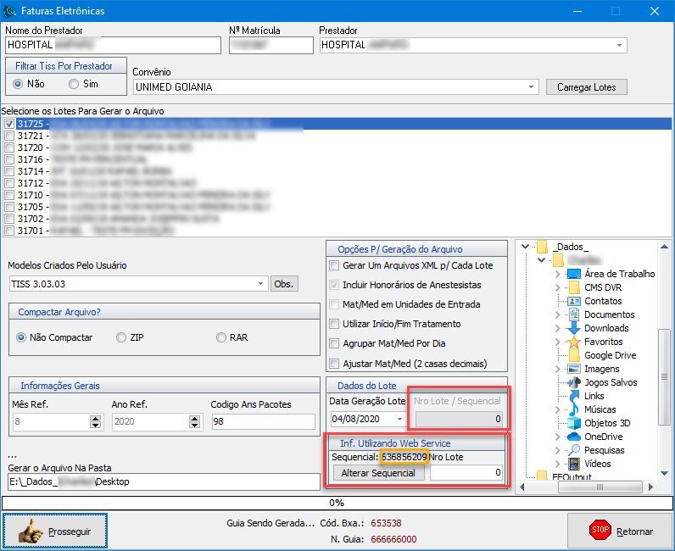Click the Codigo Ans Pacotes input field

(263, 422)
